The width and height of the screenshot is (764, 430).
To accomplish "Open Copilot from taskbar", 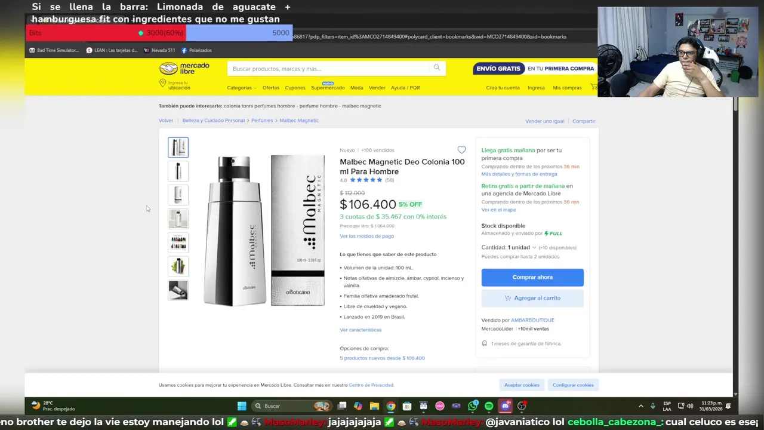I will (358, 406).
